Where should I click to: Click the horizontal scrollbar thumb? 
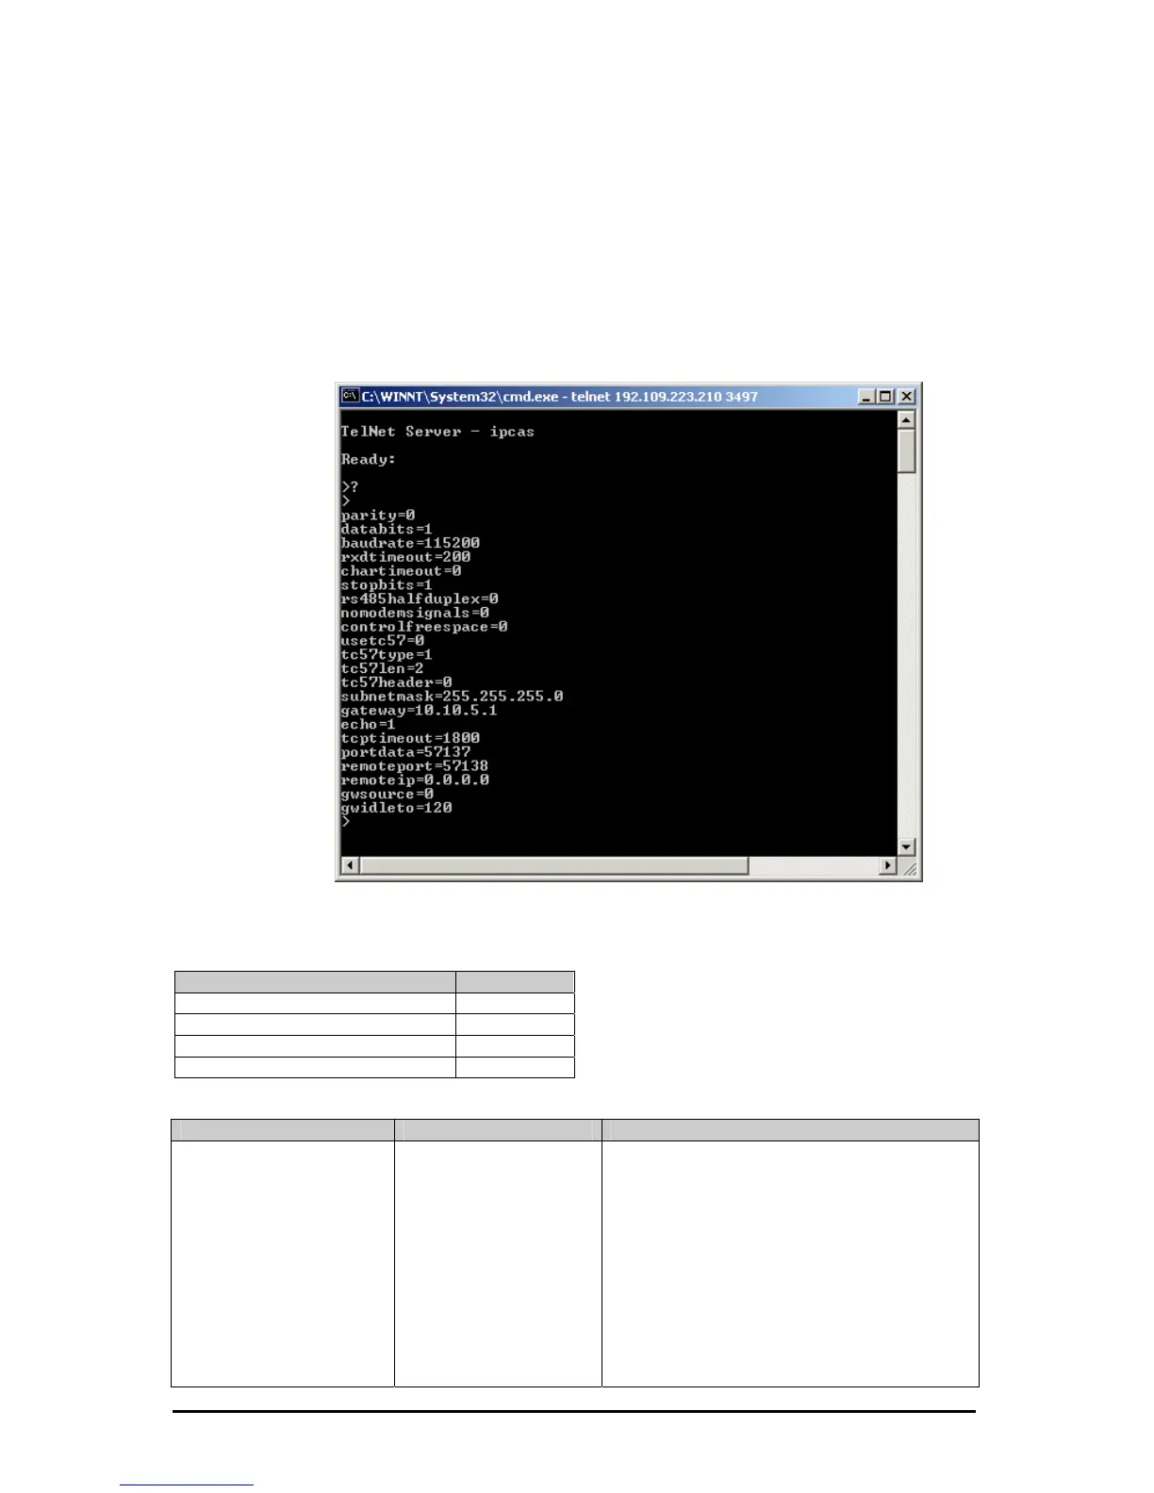tap(553, 865)
